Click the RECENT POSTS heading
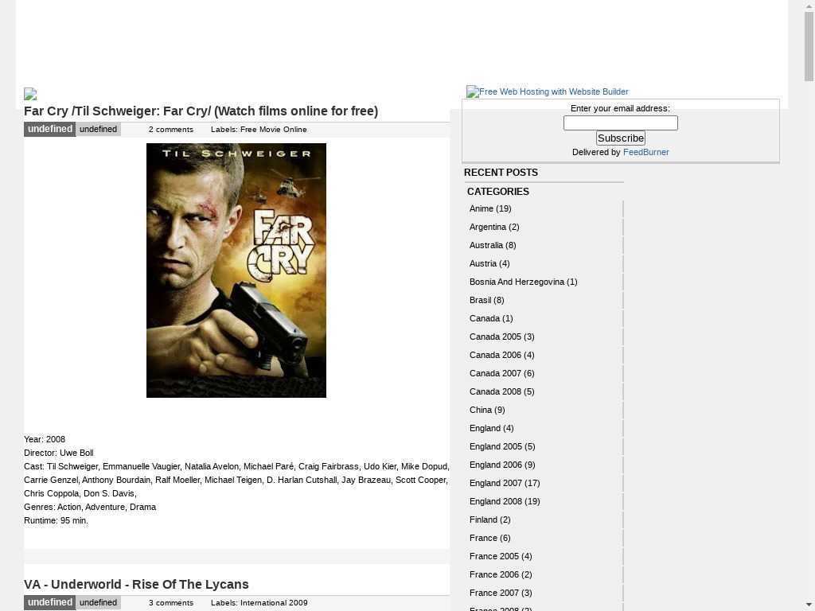815x611 pixels. (x=501, y=173)
